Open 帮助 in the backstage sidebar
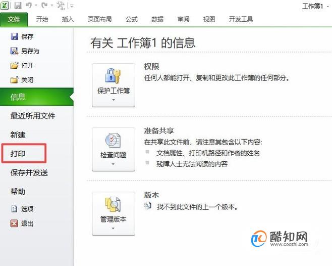This screenshot has width=332, height=266. [18, 192]
